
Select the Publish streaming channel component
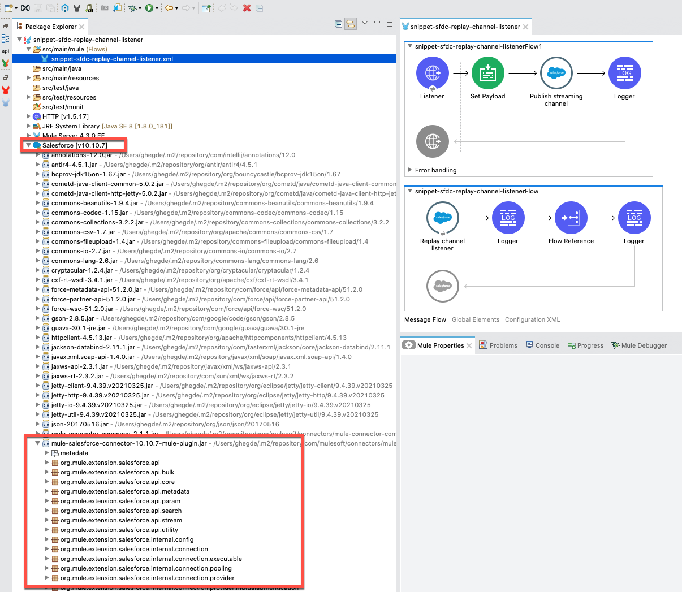pyautogui.click(x=556, y=74)
